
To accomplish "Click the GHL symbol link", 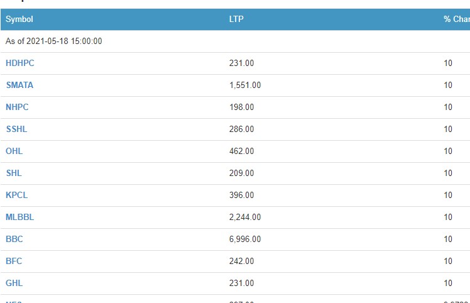I will click(x=14, y=283).
